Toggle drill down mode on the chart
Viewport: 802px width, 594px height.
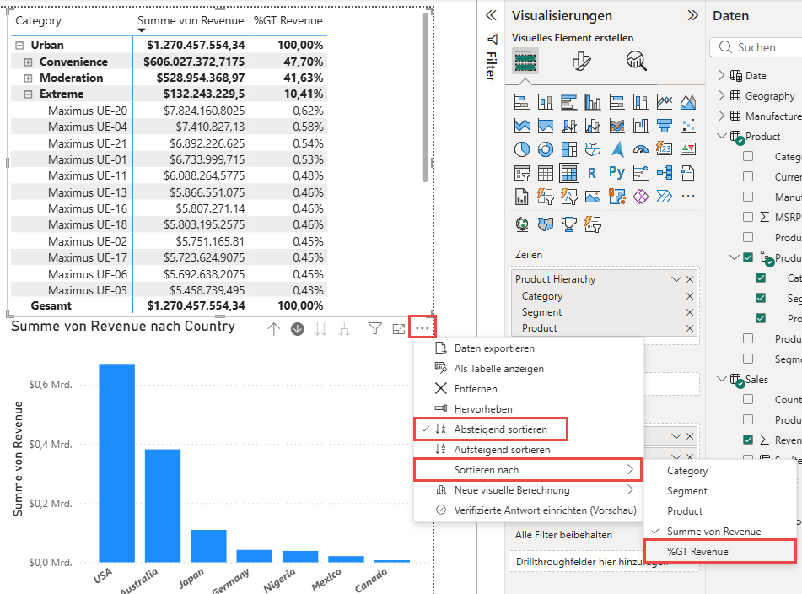[297, 329]
